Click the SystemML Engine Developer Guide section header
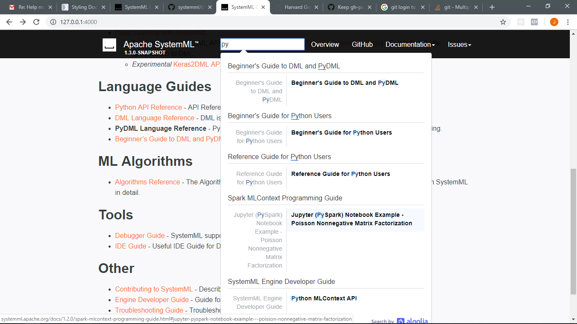Viewport: 577px width, 324px height. [x=281, y=282]
